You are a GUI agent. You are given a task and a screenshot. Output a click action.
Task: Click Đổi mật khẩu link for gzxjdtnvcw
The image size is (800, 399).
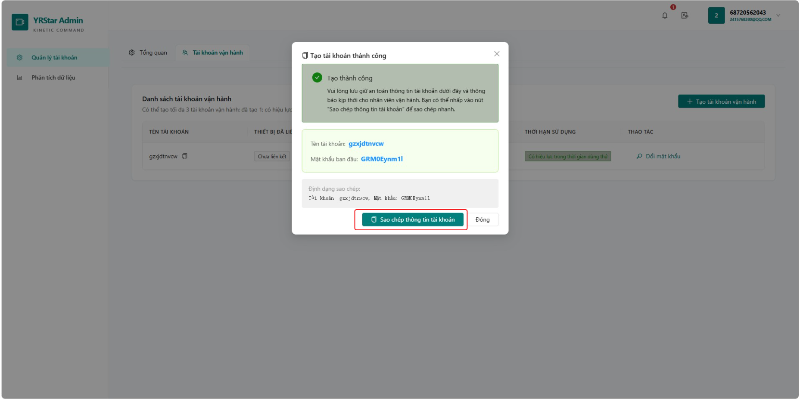pyautogui.click(x=658, y=156)
